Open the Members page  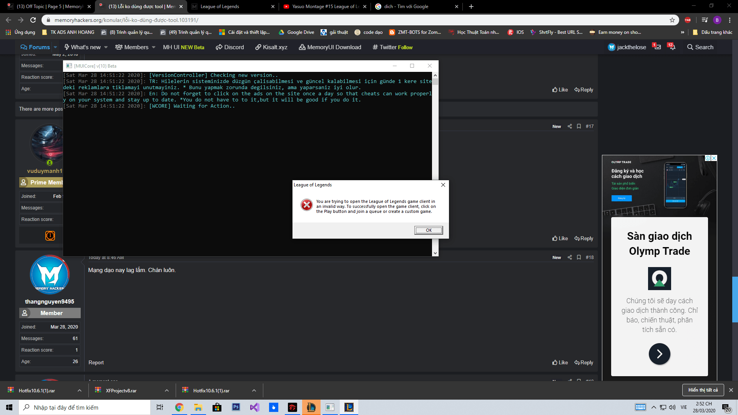click(132, 47)
